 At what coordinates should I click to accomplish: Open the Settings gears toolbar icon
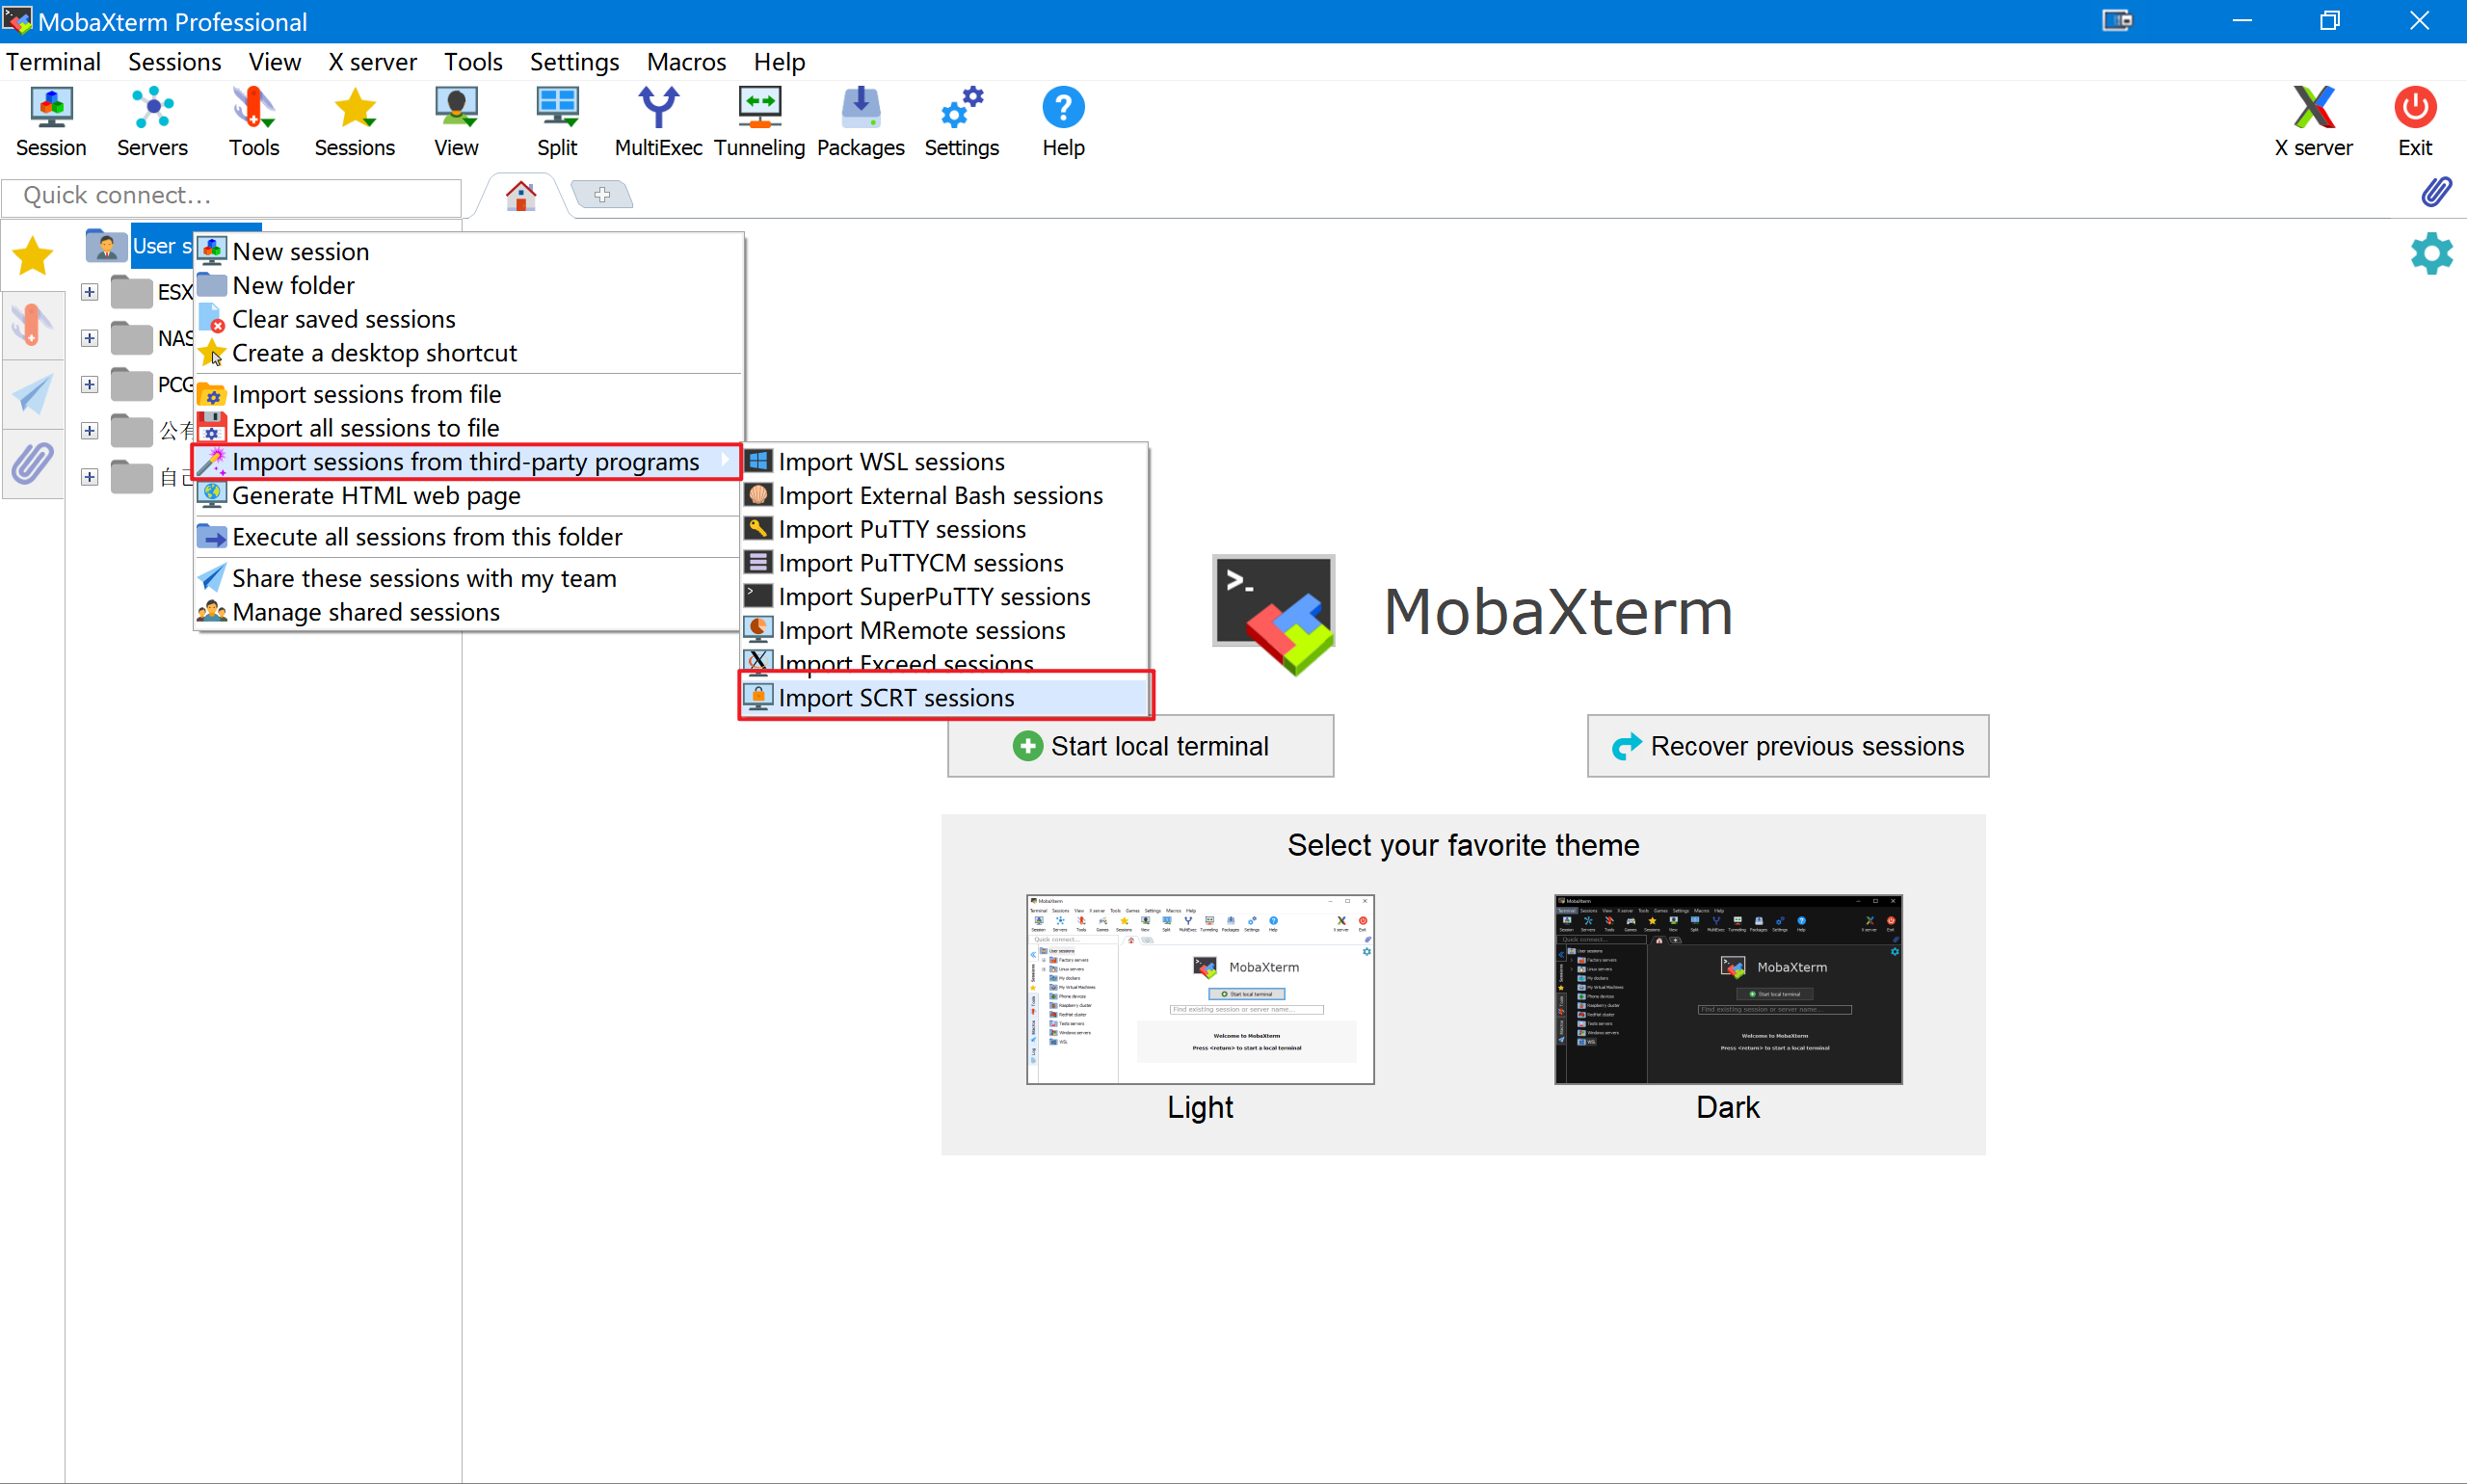(x=961, y=122)
